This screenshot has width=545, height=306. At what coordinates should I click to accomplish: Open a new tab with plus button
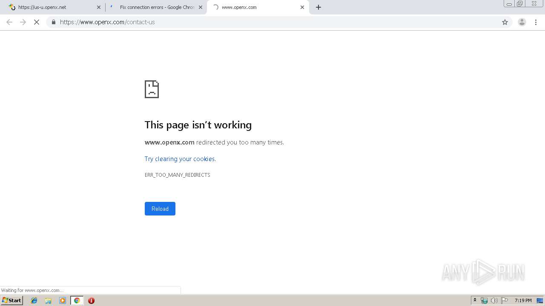(318, 7)
